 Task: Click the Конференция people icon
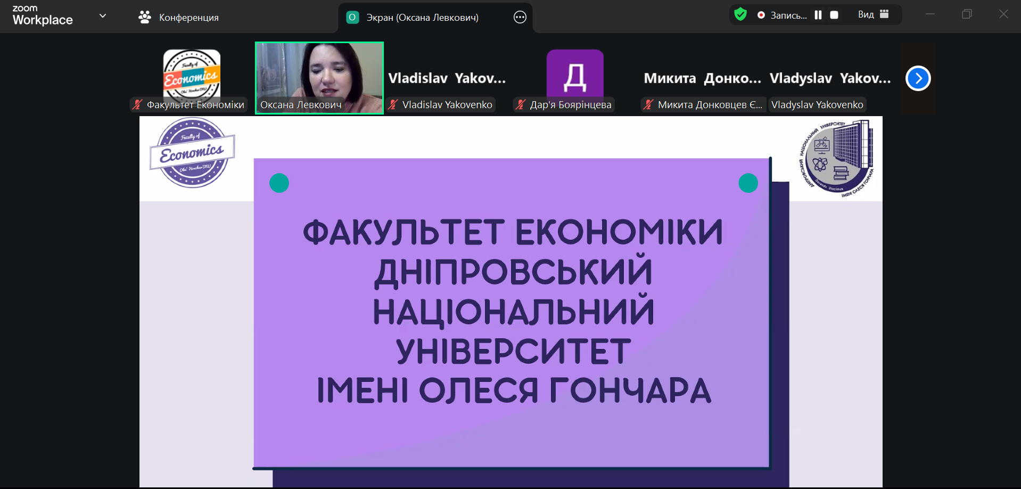144,18
